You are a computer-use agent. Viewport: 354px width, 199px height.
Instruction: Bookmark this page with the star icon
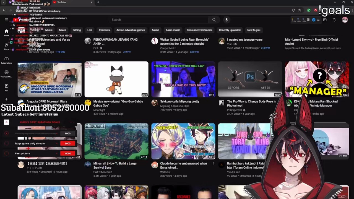click(x=300, y=10)
